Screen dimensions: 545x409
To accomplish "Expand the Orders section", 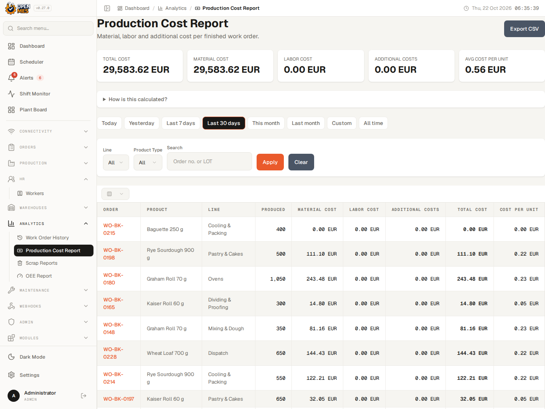I will pyautogui.click(x=48, y=147).
